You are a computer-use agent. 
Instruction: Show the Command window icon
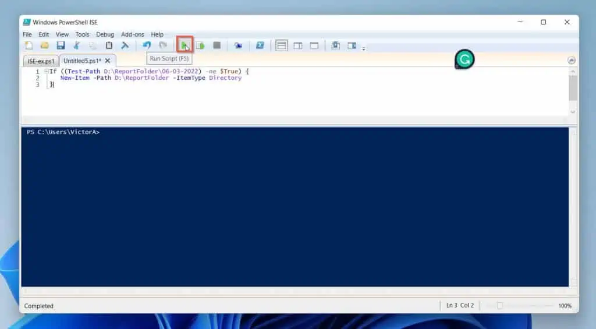click(335, 45)
